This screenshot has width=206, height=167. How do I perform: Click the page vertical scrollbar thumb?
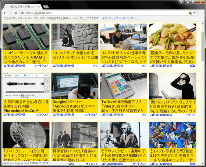[x=203, y=46]
